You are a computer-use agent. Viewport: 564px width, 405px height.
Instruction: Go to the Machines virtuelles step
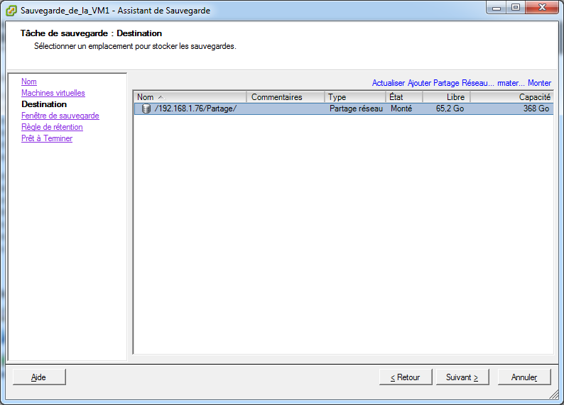[53, 93]
